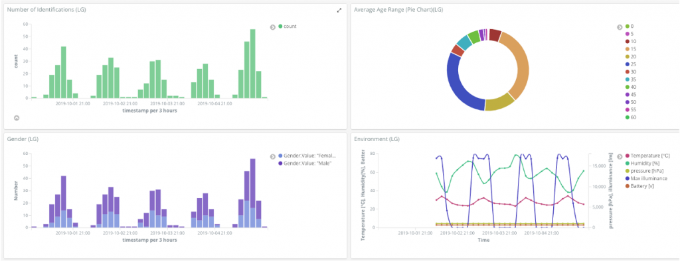
Task: Toggle legend arrow in Average Age Range chart
Action: click(620, 27)
